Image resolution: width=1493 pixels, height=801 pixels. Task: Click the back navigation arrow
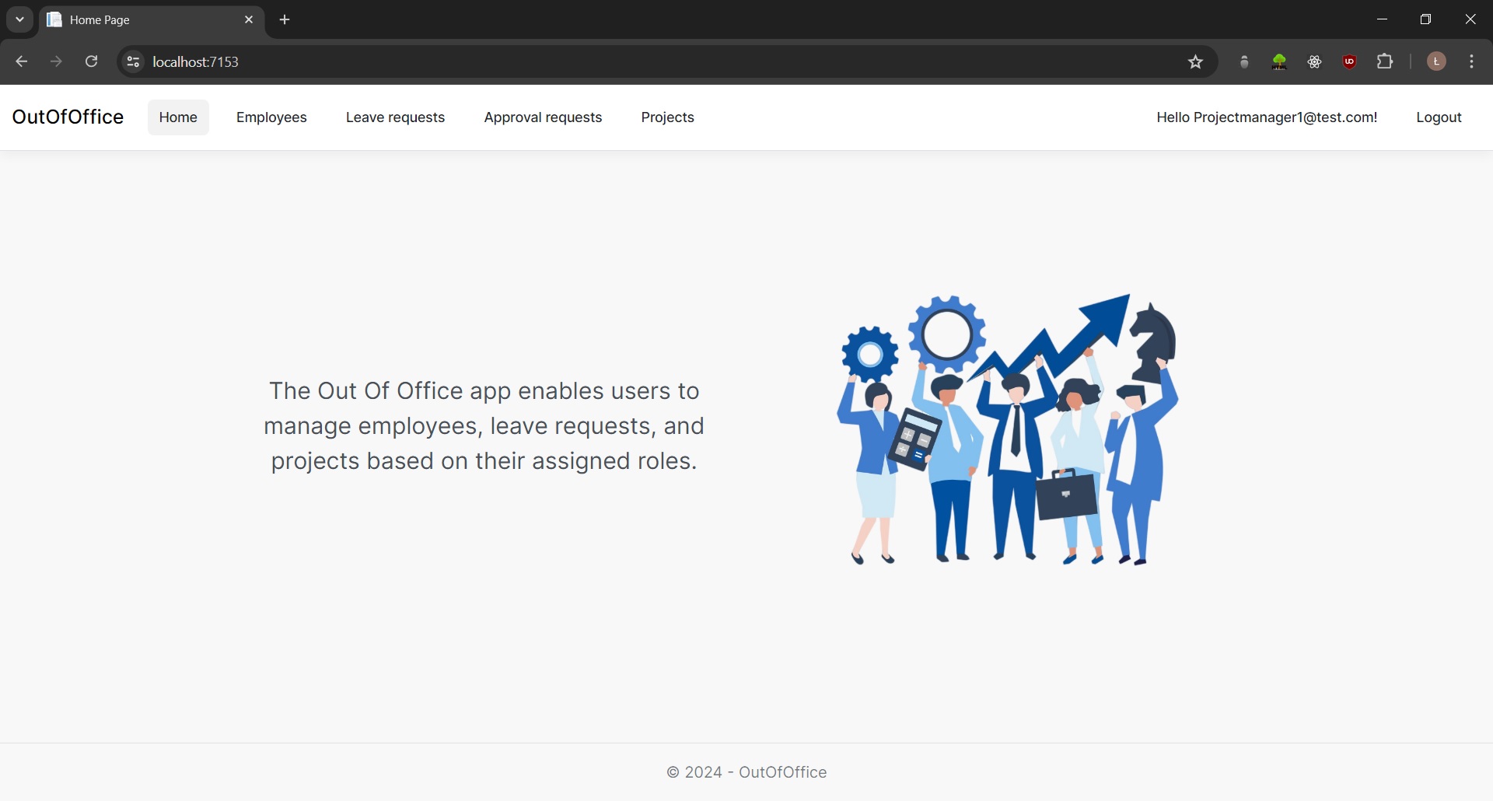20,61
